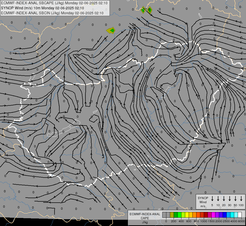The width and height of the screenshot is (246, 226).
Task: Click the '4000' tick label in CAPE legend
Action: point(234,221)
